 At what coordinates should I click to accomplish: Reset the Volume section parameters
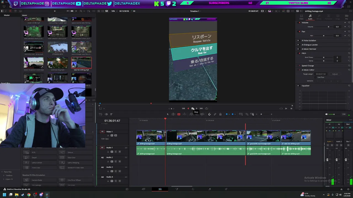[x=349, y=23]
